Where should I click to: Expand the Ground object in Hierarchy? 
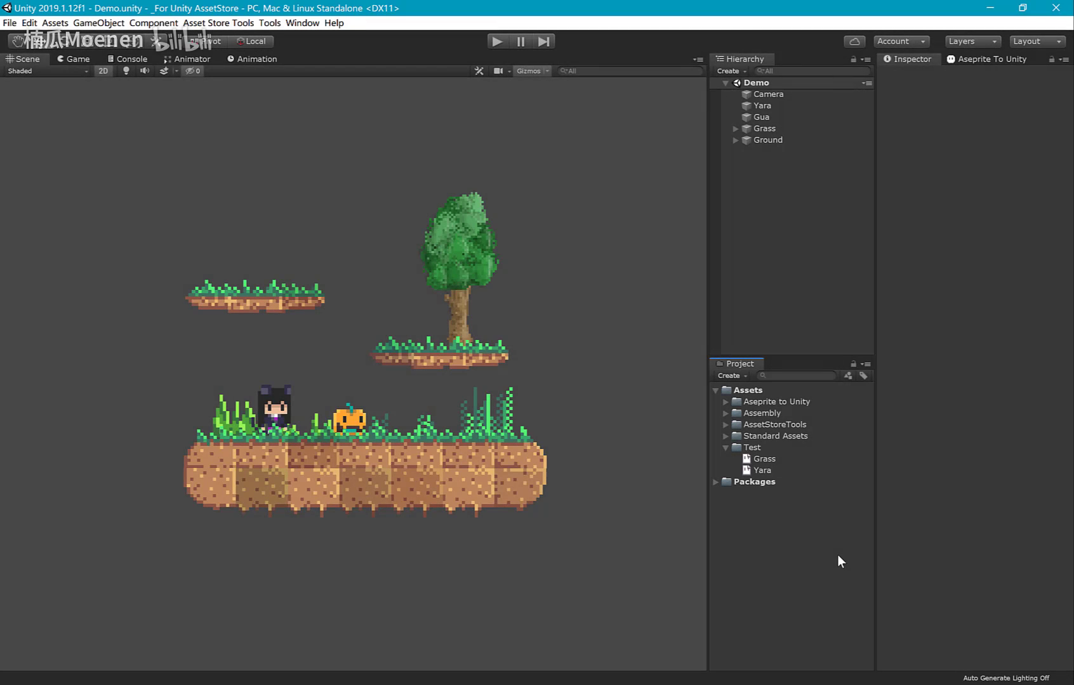pos(736,140)
